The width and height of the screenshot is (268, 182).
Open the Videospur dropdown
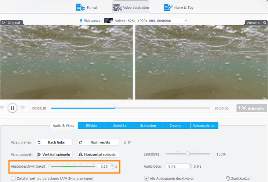pos(145,21)
